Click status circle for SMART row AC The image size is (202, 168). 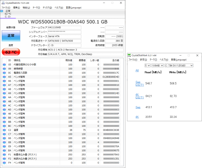point(4,106)
